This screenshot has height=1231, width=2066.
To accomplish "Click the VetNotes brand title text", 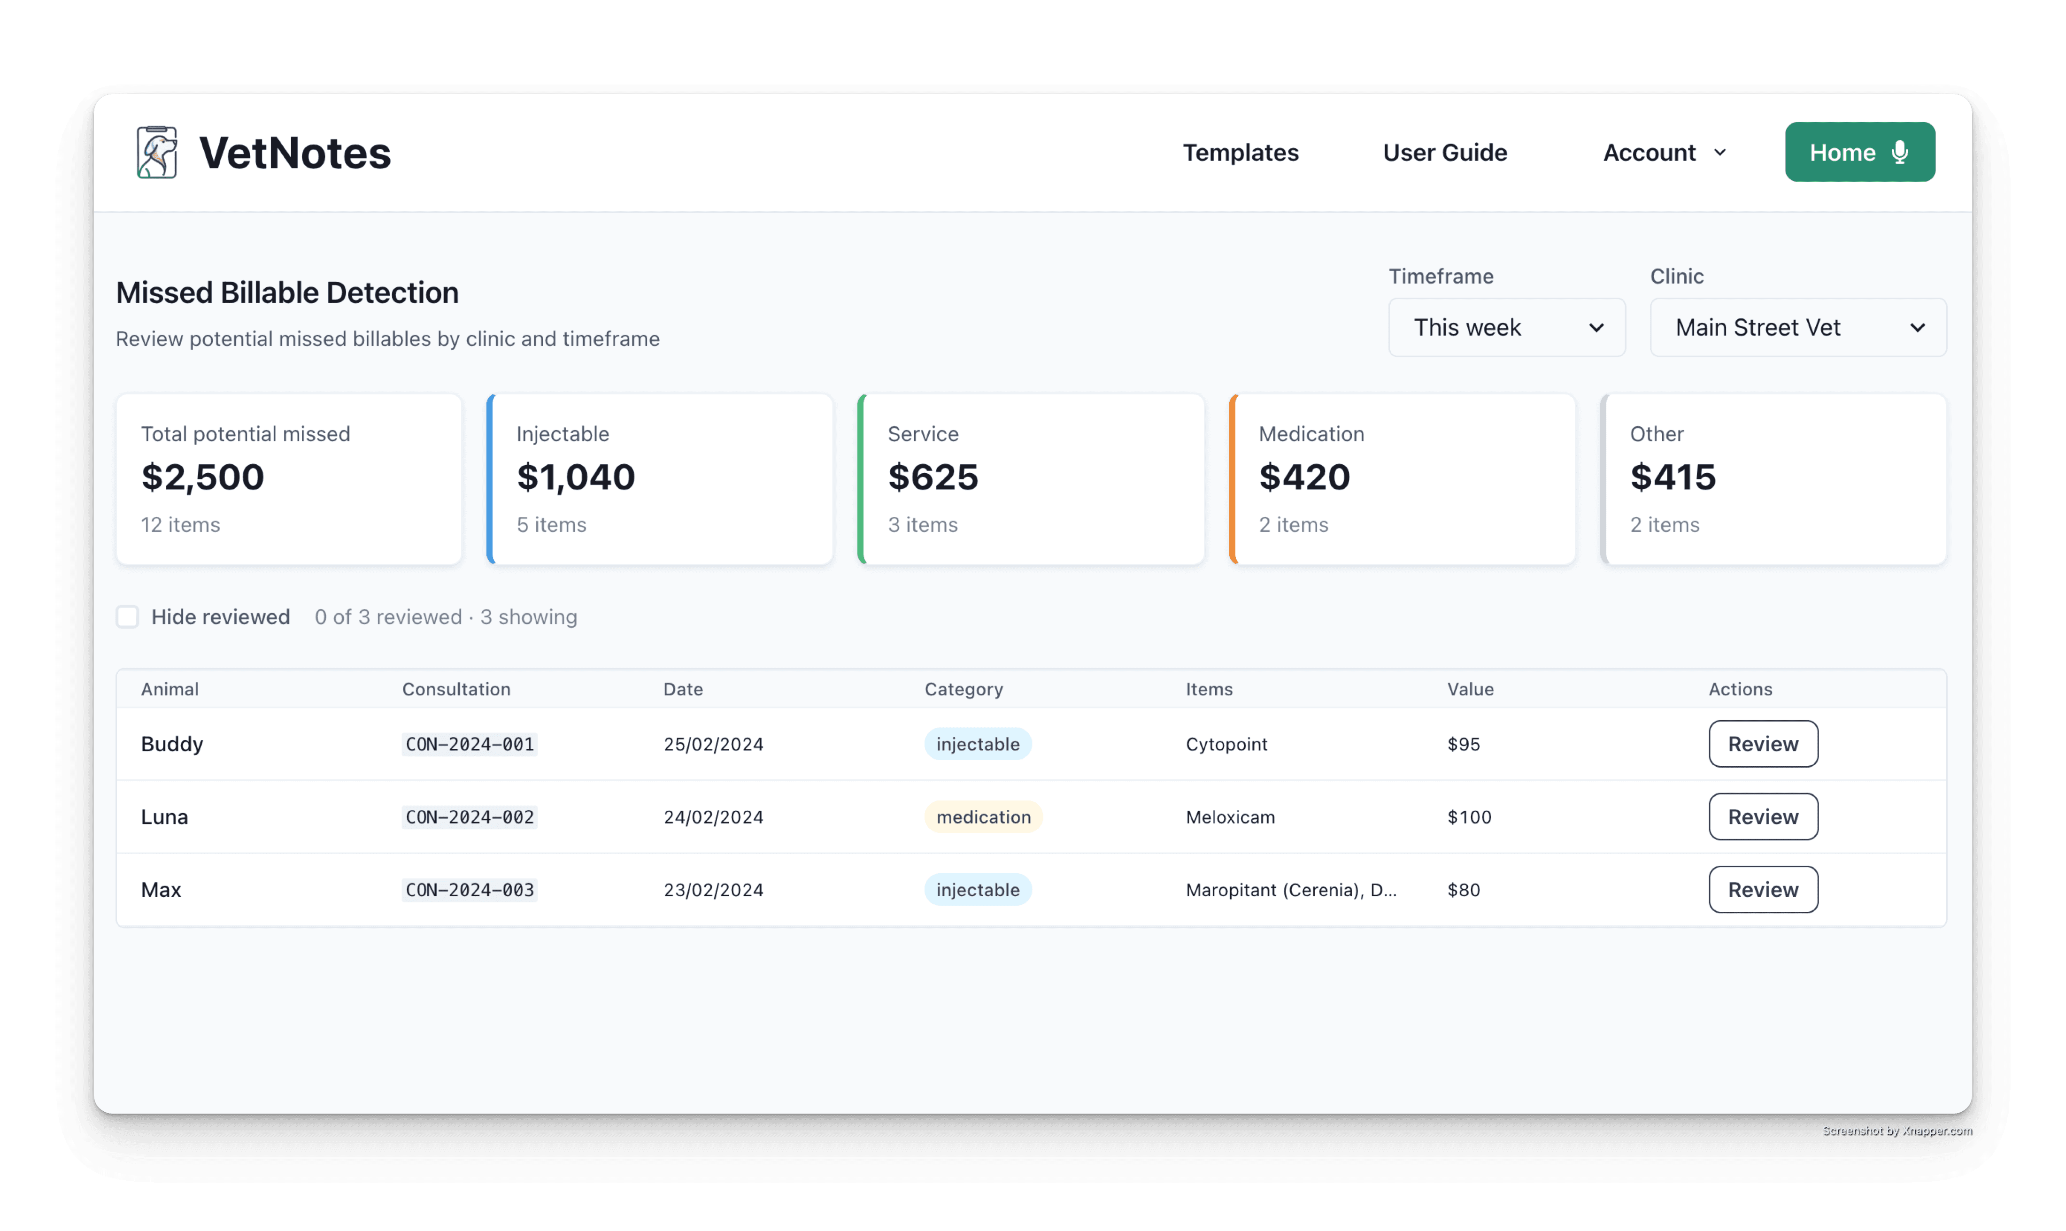I will (x=294, y=154).
